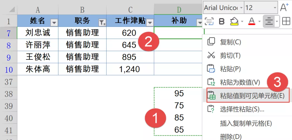Click the copied cell with value 95

(x=178, y=94)
